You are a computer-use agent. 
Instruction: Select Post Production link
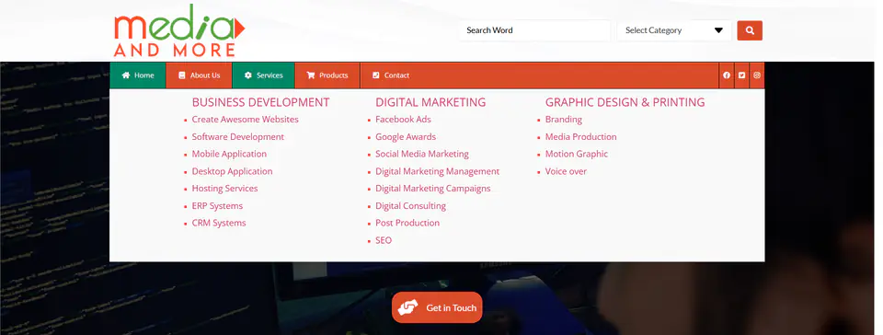point(407,223)
